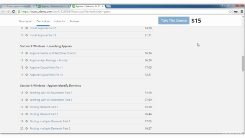The width and height of the screenshot is (245, 138).
Task: Click the page vertical scrollbar thumb
Action: tap(243, 63)
